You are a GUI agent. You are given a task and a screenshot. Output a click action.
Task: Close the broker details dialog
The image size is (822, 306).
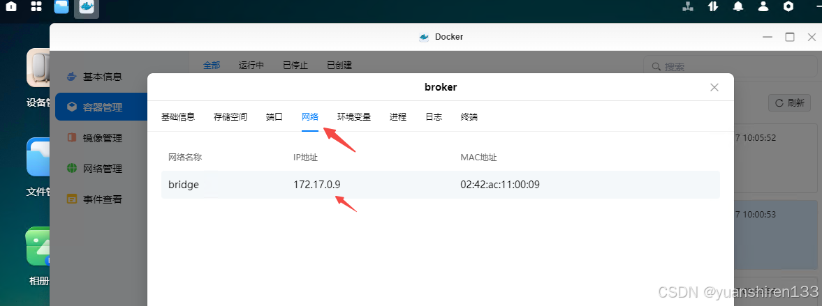point(714,87)
